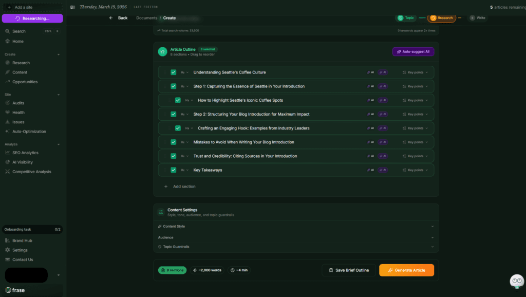This screenshot has width=526, height=297.
Task: Uncheck the Key Takeaways section checkbox
Action: point(174,170)
